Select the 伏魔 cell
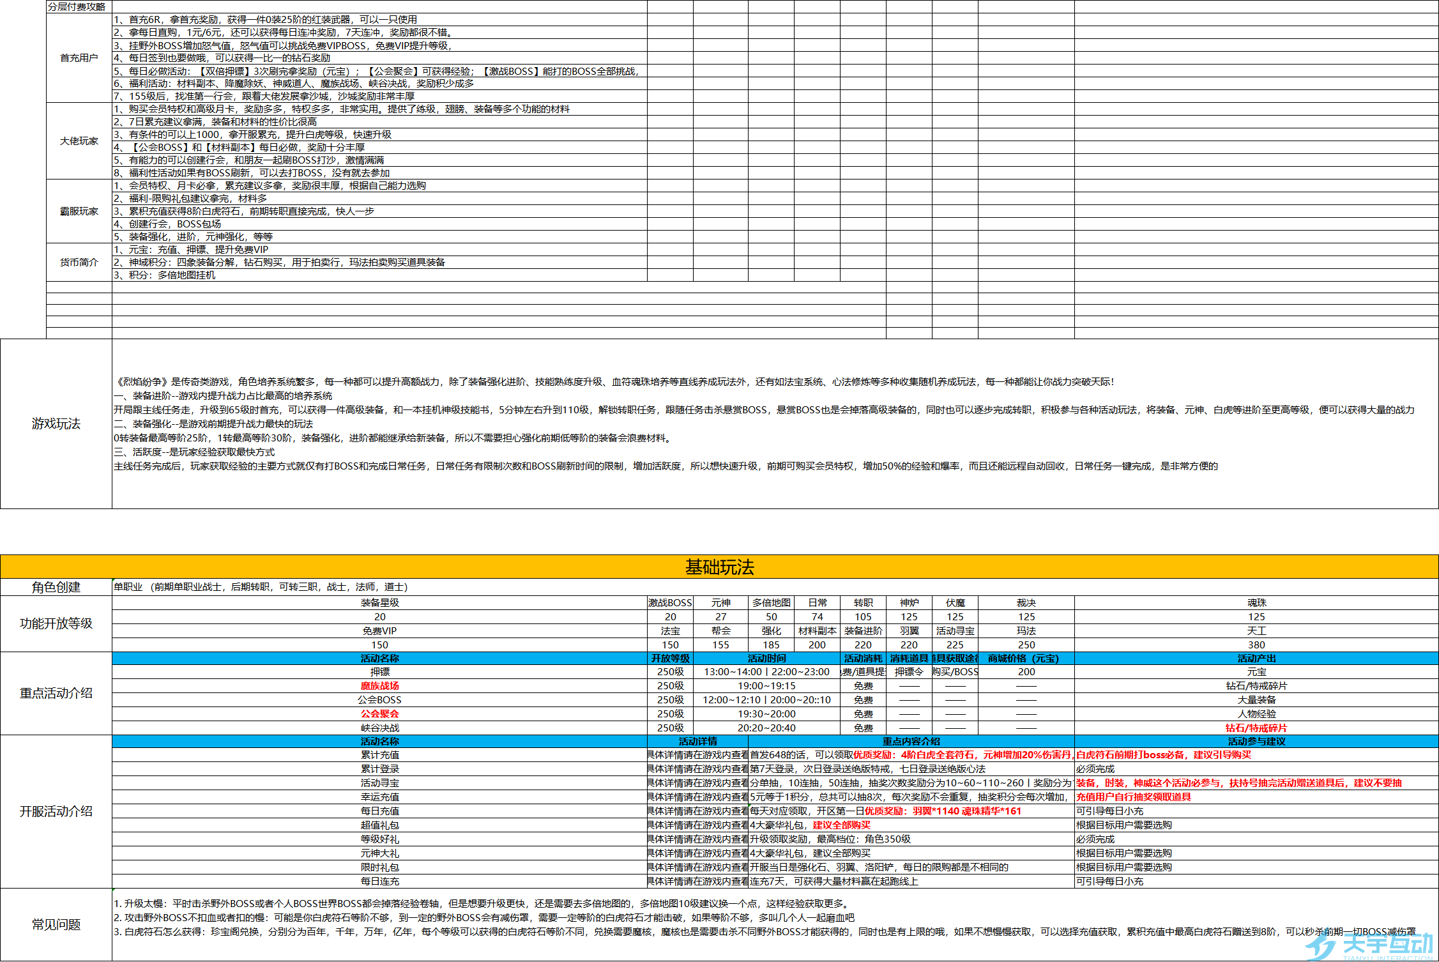The height and width of the screenshot is (962, 1439). 956,603
